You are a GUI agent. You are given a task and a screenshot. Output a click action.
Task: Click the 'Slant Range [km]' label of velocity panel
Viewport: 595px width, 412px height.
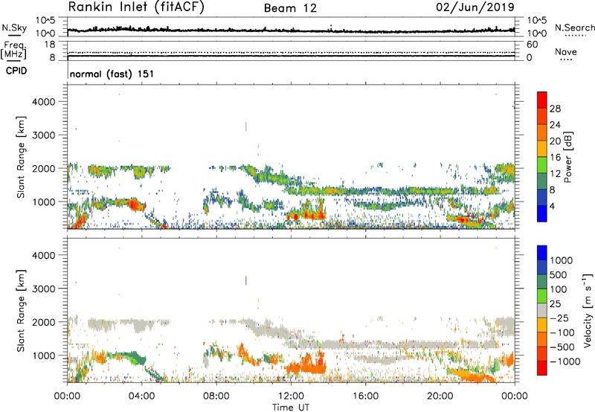21,310
